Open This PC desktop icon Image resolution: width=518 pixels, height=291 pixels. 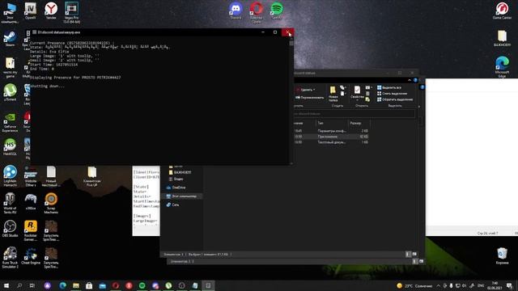[x=10, y=13]
